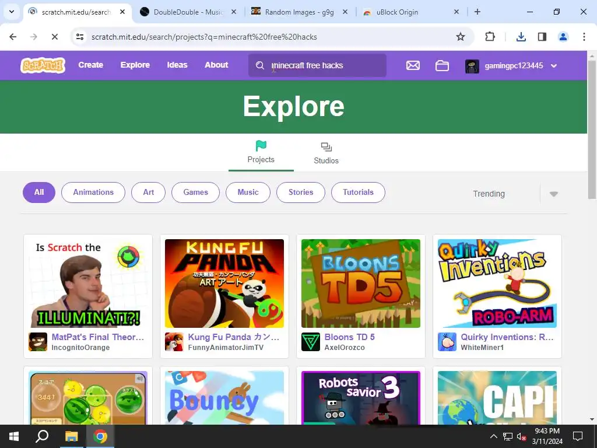Open the Chrome profile icon
This screenshot has width=597, height=448.
(563, 37)
